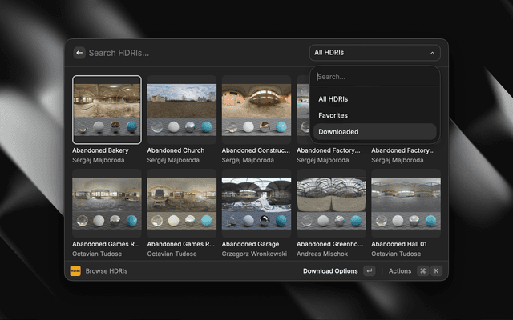
Task: Click the HDRI extension logo icon
Action: click(75, 271)
